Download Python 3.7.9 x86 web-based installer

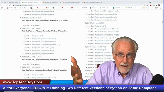tap(43, 54)
